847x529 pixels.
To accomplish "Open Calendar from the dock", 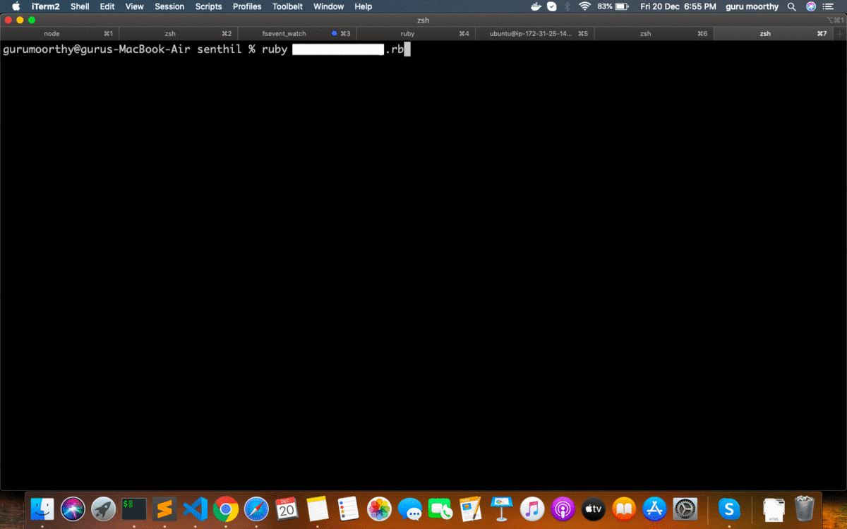I will [287, 509].
